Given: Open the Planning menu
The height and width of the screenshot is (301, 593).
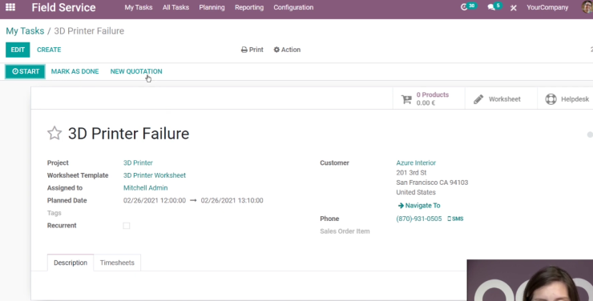Looking at the screenshot, I should point(212,7).
